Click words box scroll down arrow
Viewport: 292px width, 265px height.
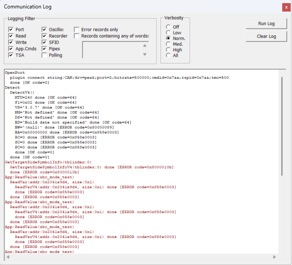click(145, 54)
